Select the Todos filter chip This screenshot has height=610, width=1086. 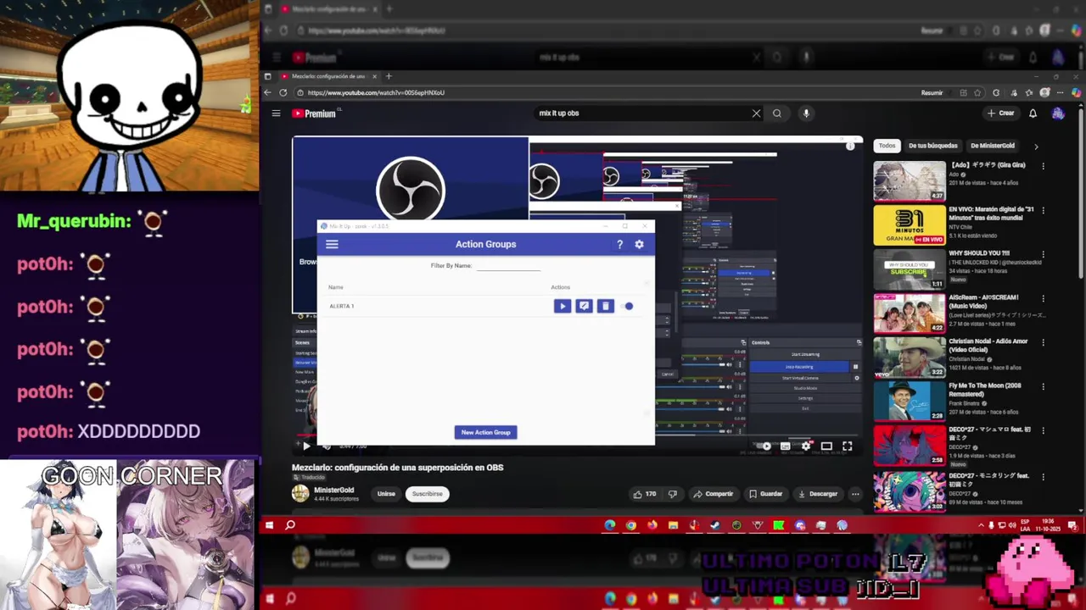pyautogui.click(x=887, y=146)
